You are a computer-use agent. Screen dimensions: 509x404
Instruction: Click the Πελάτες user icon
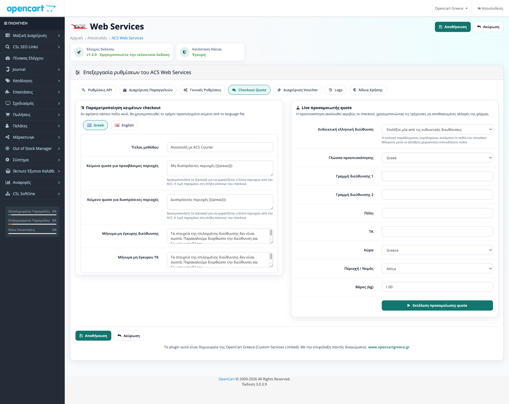tap(7, 126)
